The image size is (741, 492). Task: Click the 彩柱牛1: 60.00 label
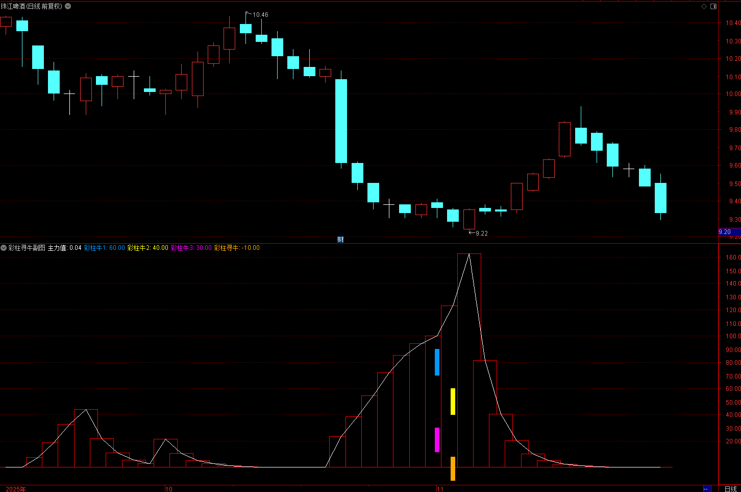(105, 248)
